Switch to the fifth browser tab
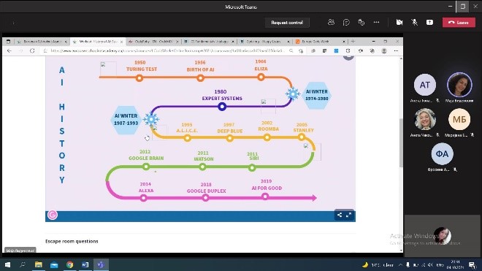Image resolution: width=482 pixels, height=271 pixels. tap(264, 41)
